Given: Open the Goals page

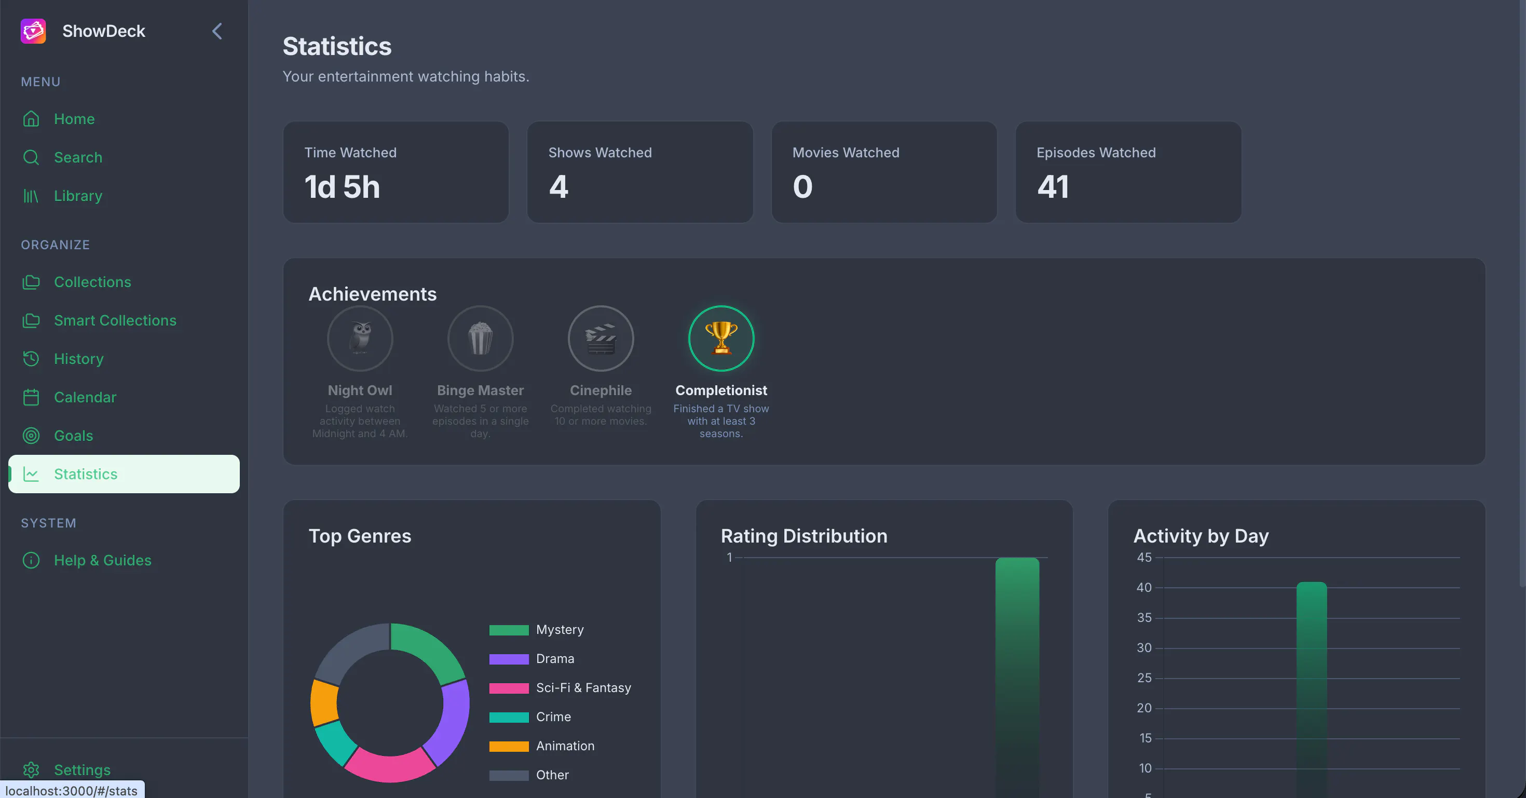Looking at the screenshot, I should (124, 436).
